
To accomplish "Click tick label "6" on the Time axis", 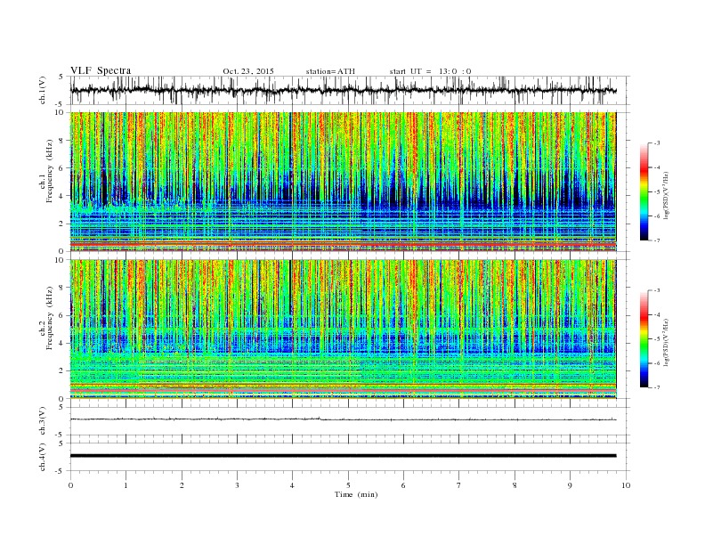I will pos(403,485).
